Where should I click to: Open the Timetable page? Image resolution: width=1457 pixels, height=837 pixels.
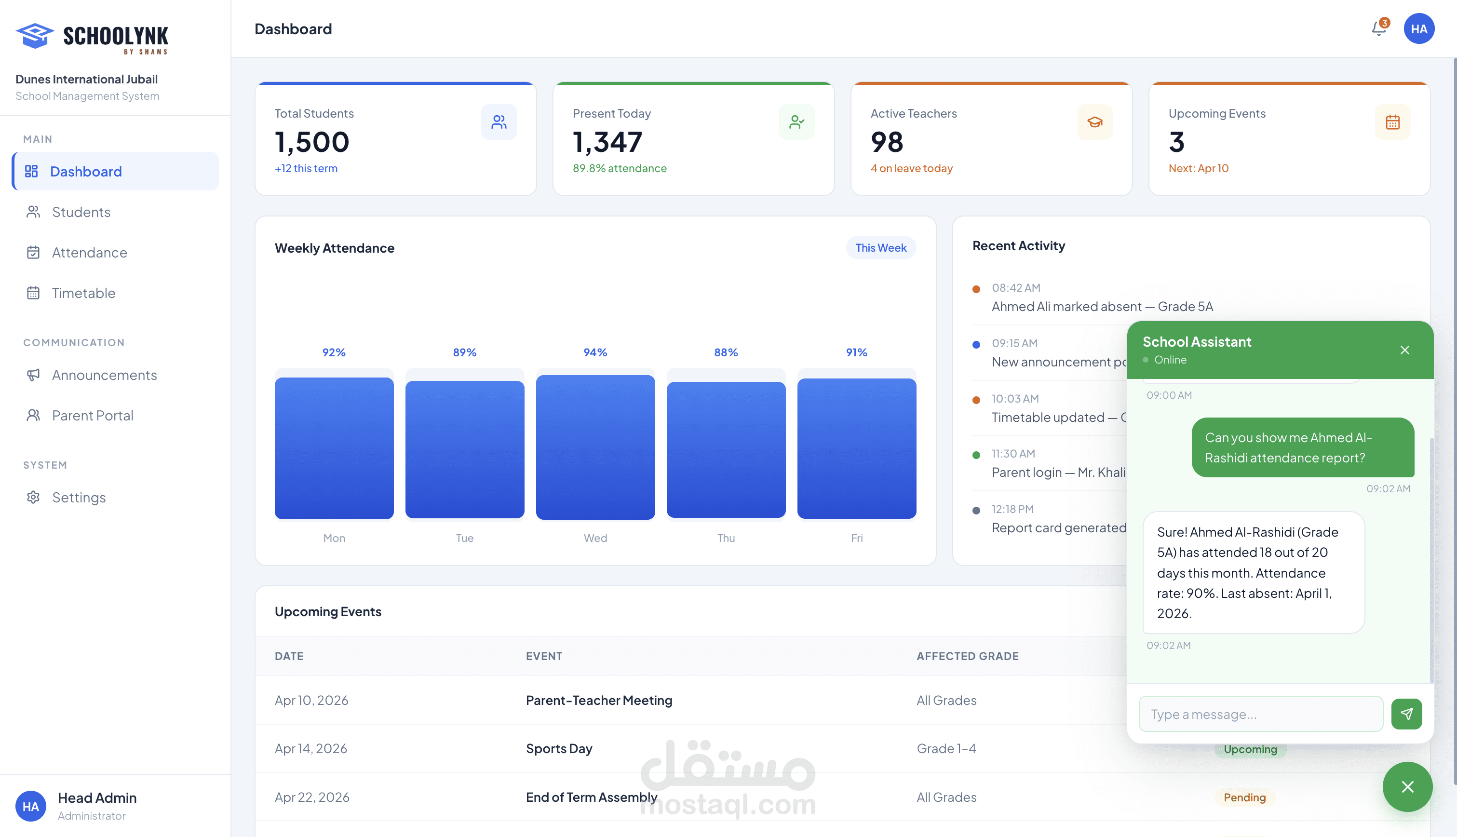pyautogui.click(x=83, y=293)
